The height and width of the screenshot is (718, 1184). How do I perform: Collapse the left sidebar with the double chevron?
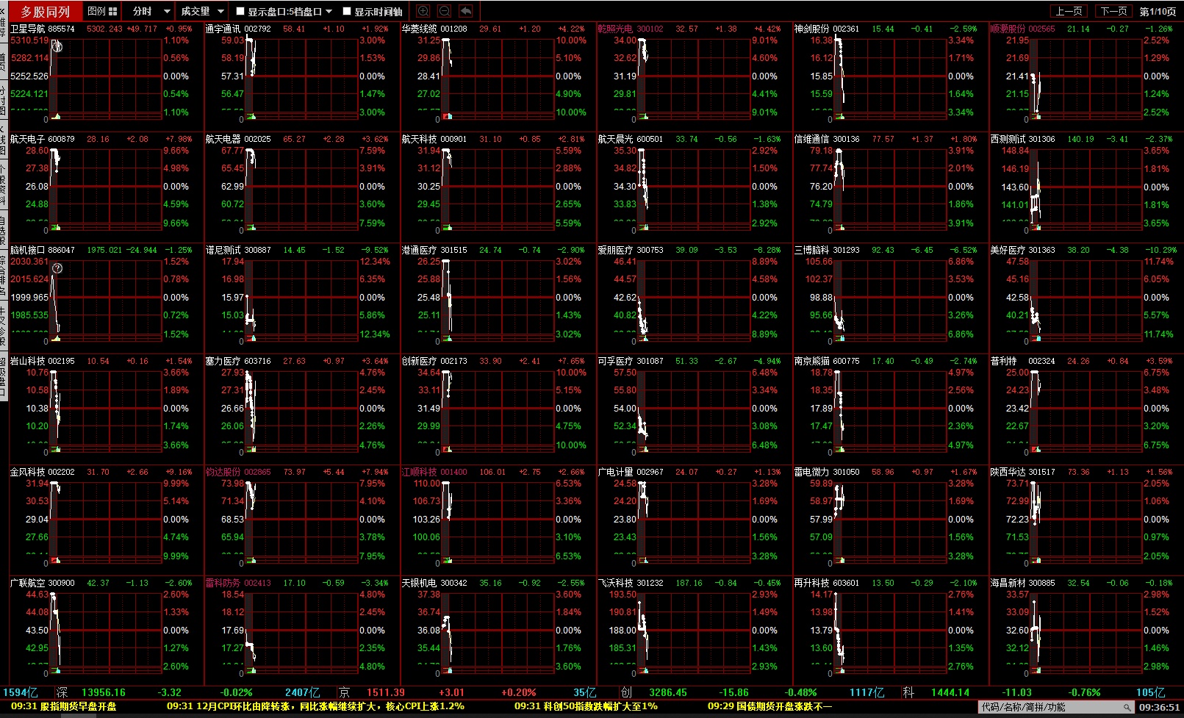(x=4, y=12)
